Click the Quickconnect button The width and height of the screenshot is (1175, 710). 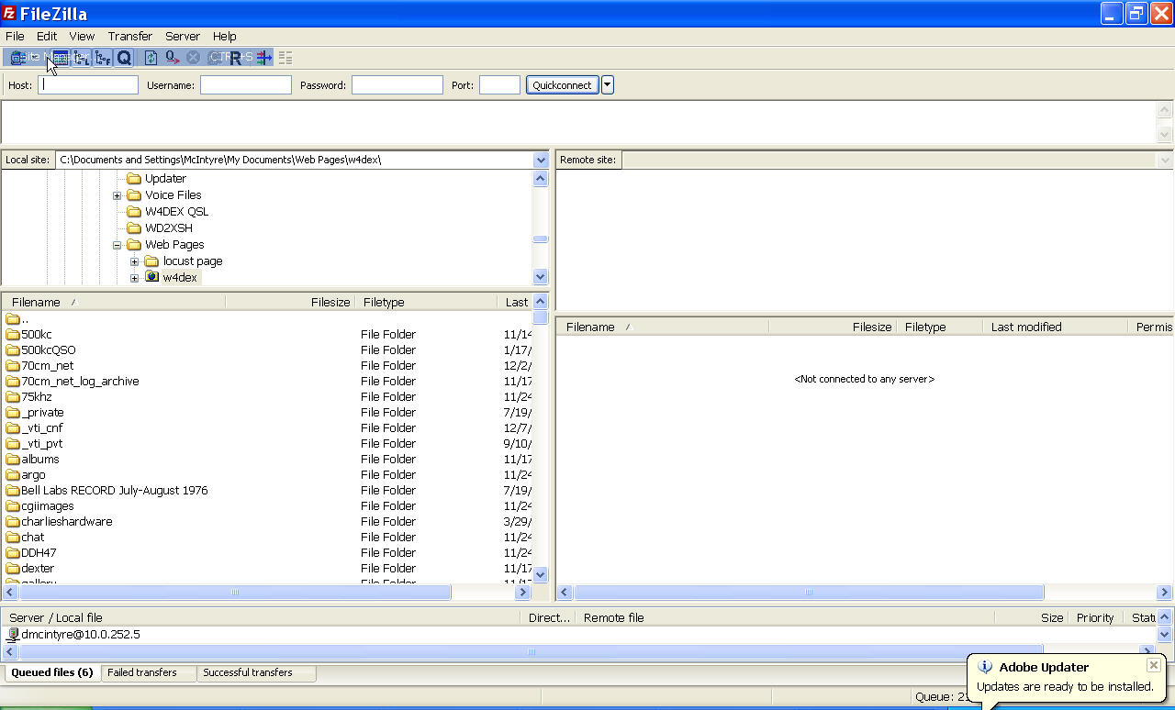coord(562,84)
